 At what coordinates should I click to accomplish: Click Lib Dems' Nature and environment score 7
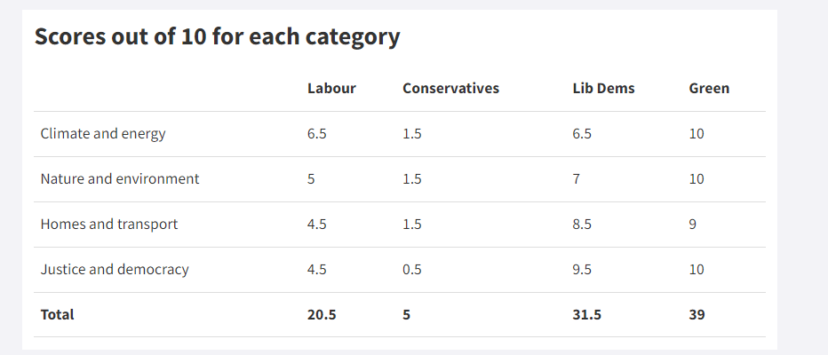(x=577, y=179)
